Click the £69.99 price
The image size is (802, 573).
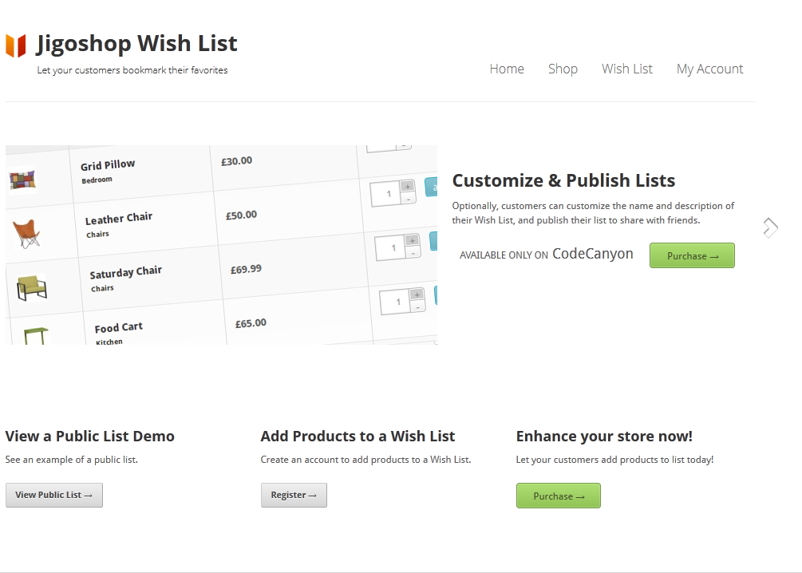pyautogui.click(x=246, y=269)
